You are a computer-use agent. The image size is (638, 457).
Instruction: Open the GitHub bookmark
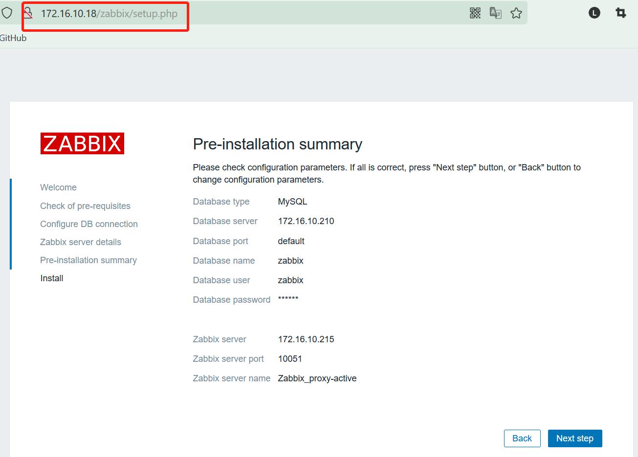coord(13,38)
